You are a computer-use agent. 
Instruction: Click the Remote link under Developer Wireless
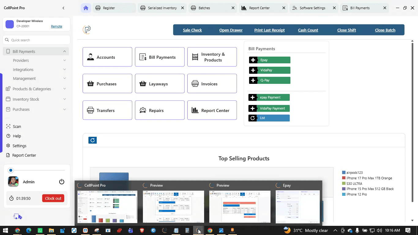57,26
